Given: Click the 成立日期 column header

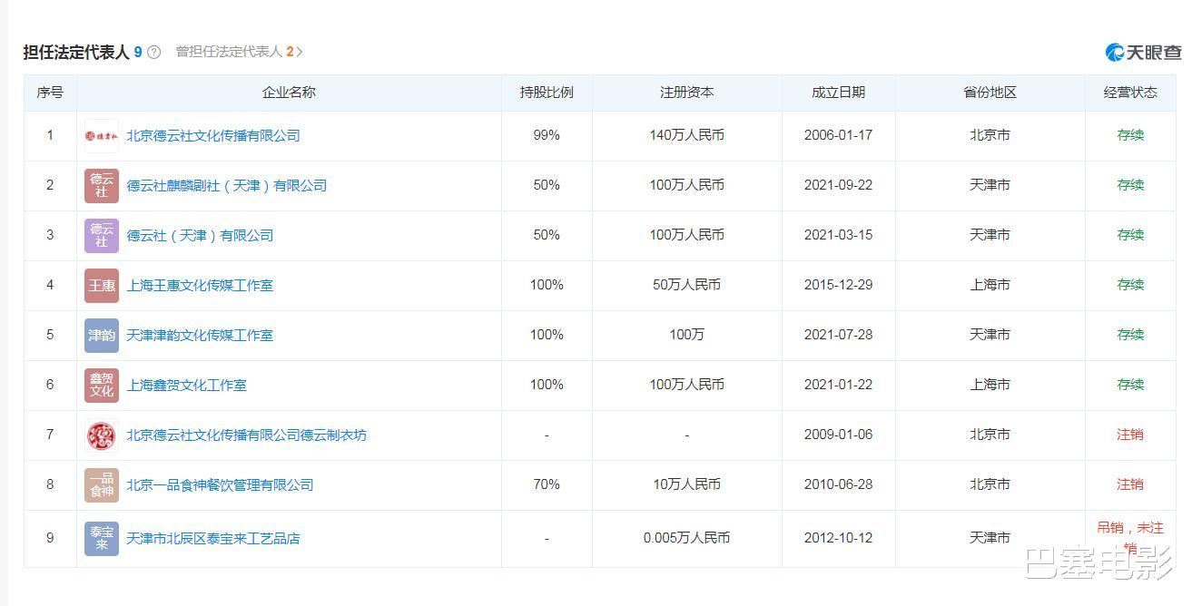Looking at the screenshot, I should tap(839, 93).
